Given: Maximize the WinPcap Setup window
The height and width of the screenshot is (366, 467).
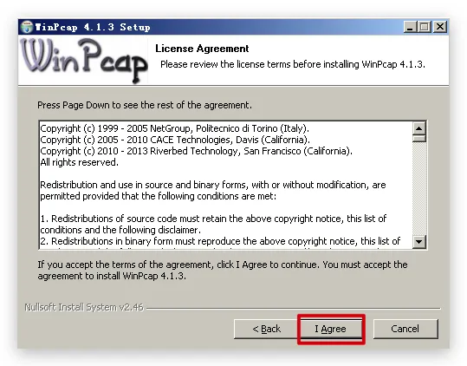Looking at the screenshot, I should [425, 27].
